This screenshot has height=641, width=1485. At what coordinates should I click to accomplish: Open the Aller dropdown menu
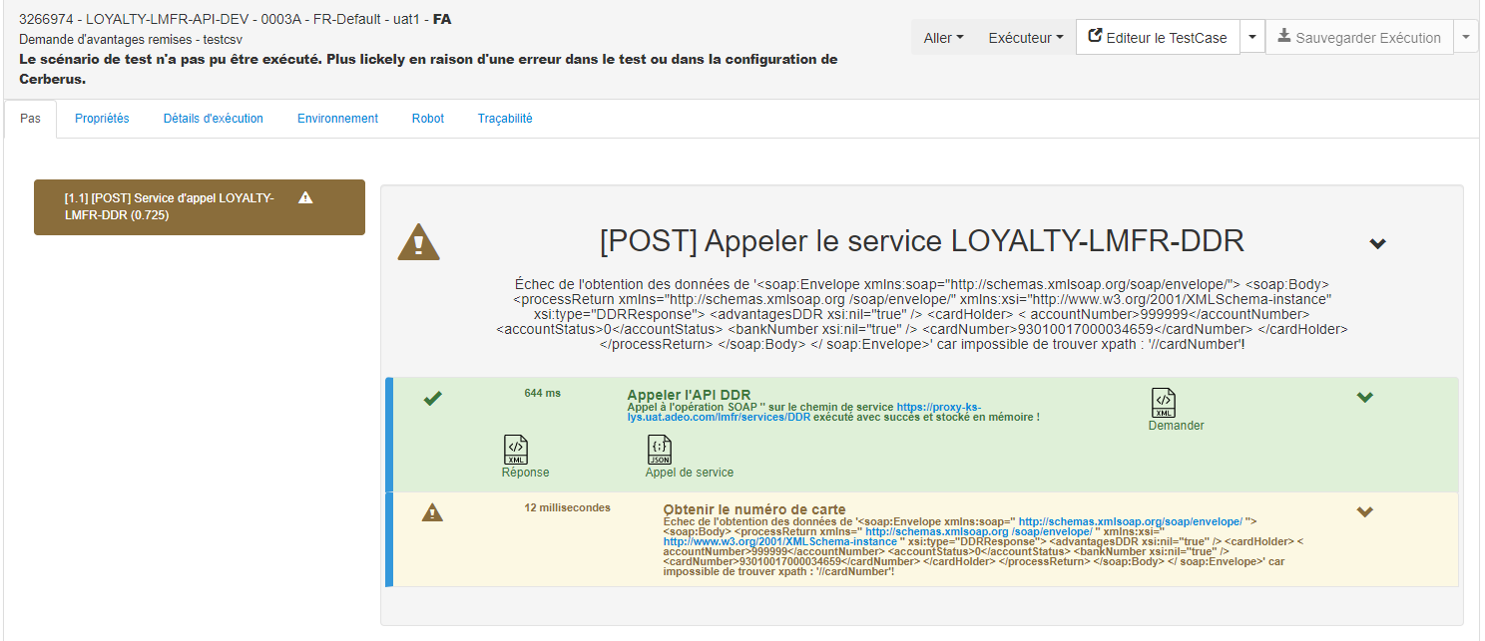(943, 38)
